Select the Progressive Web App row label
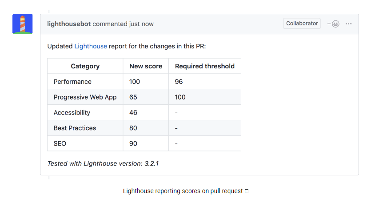 point(85,97)
